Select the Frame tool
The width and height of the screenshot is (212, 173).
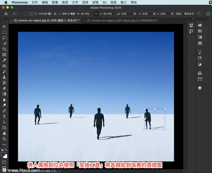[x=4, y=55]
